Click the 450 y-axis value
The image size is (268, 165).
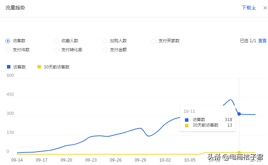pos(10,94)
